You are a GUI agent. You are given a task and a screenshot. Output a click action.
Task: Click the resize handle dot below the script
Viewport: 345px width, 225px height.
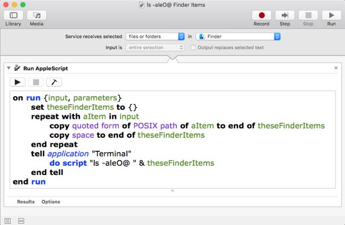point(172,191)
